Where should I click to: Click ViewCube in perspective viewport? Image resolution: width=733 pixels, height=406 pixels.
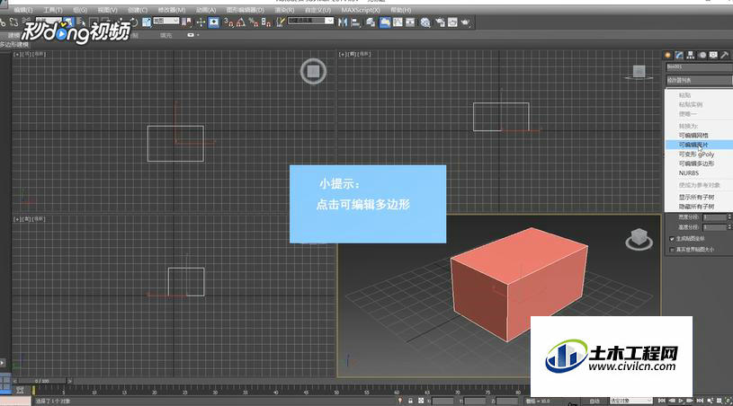639,238
